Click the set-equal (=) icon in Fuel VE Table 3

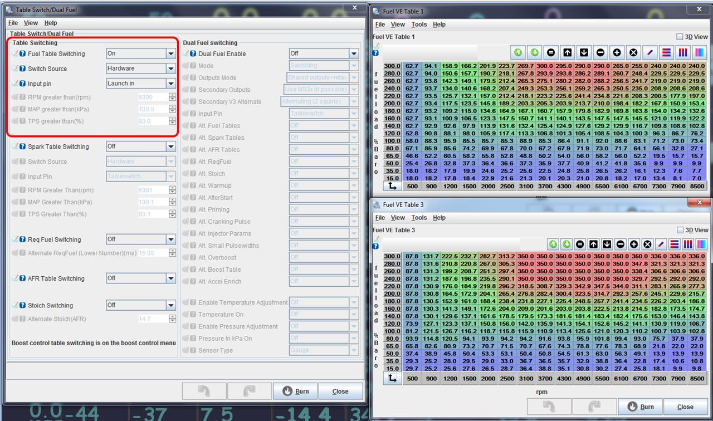tap(580, 244)
